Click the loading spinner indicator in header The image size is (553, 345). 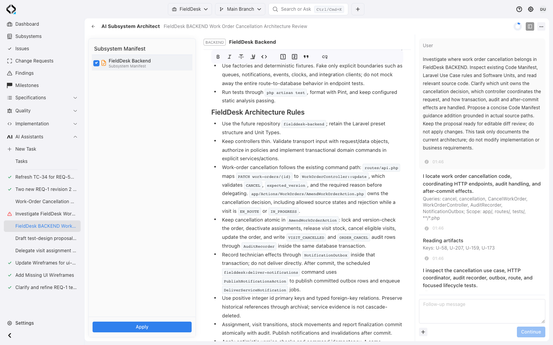[x=518, y=26]
